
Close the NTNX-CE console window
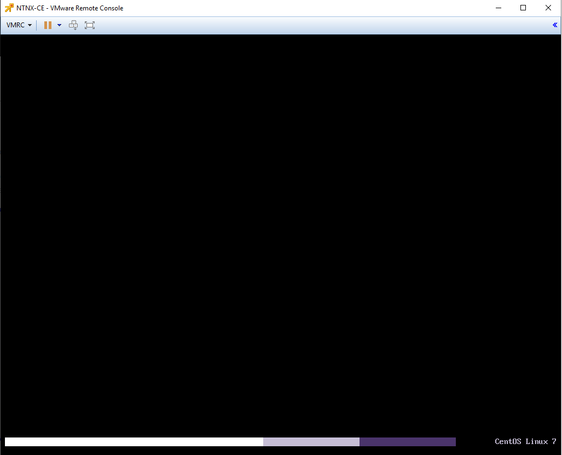click(548, 8)
